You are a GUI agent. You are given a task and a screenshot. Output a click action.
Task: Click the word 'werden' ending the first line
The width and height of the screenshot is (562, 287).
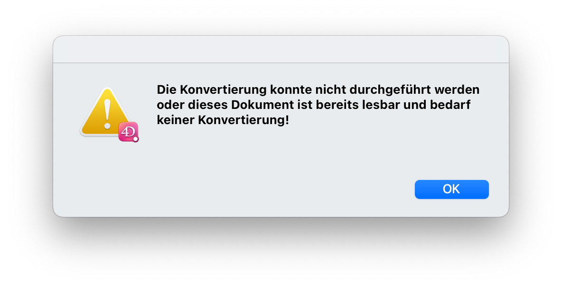(x=457, y=90)
